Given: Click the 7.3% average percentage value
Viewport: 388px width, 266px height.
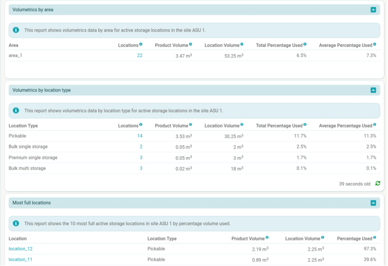Looking at the screenshot, I should point(371,56).
